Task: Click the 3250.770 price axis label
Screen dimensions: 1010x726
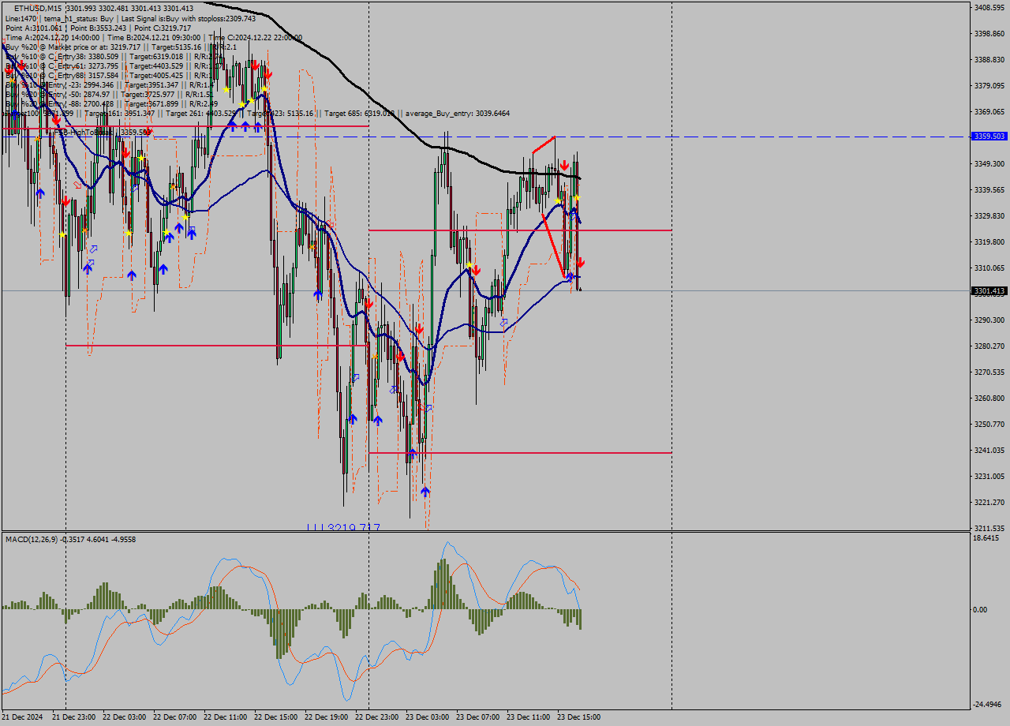Action: click(989, 425)
